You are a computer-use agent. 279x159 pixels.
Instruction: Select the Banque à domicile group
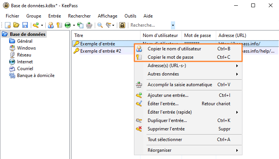36,75
